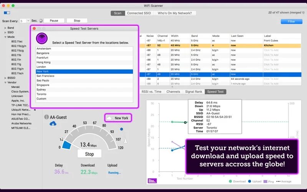Image resolution: width=307 pixels, height=192 pixels.
Task: Close the Speed Test Servers dialog
Action: point(34,28)
